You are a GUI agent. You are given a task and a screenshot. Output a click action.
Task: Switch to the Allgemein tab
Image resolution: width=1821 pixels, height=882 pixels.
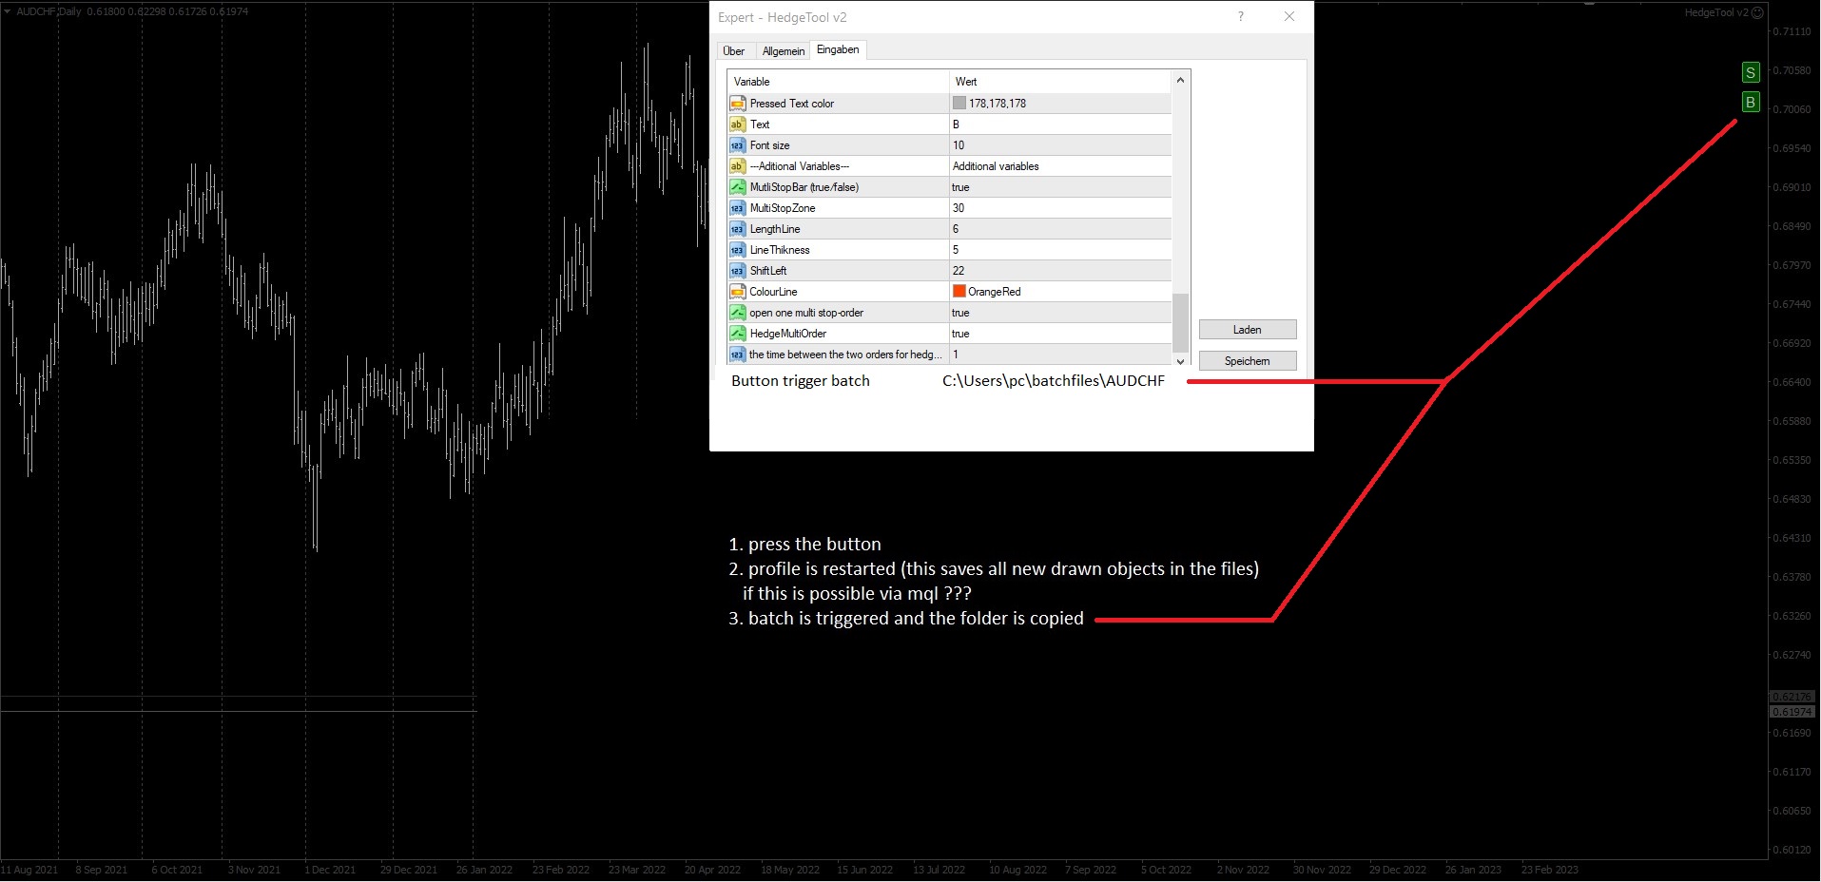[782, 50]
